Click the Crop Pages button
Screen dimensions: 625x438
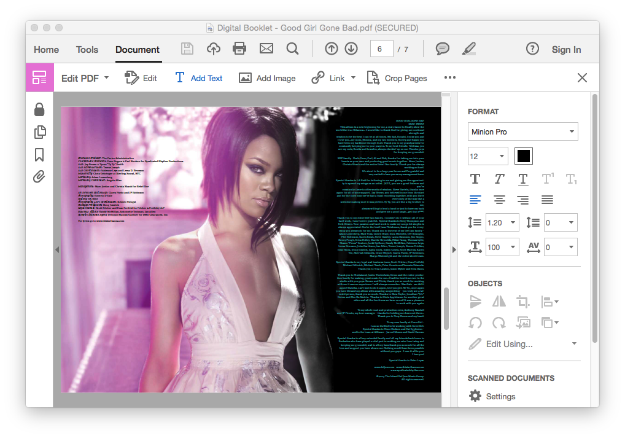pos(397,78)
